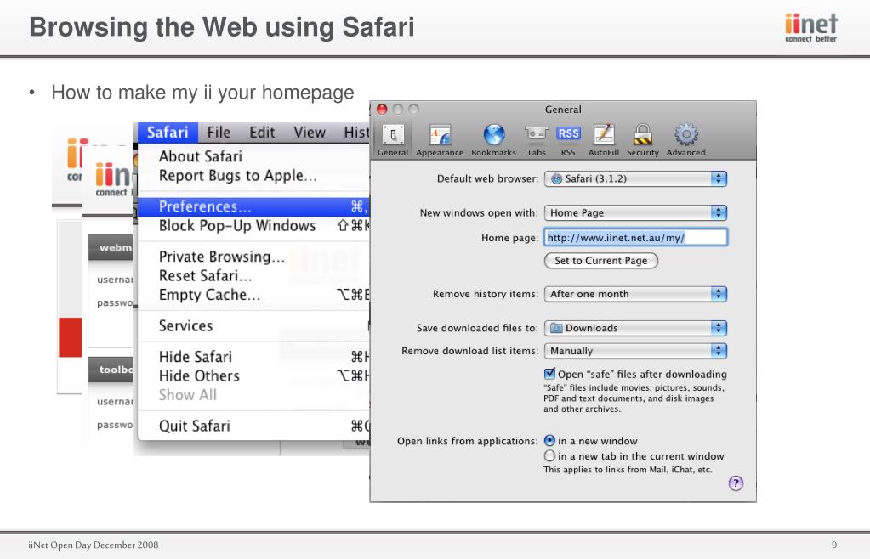Choose "in a new tab in the current window"

click(550, 456)
